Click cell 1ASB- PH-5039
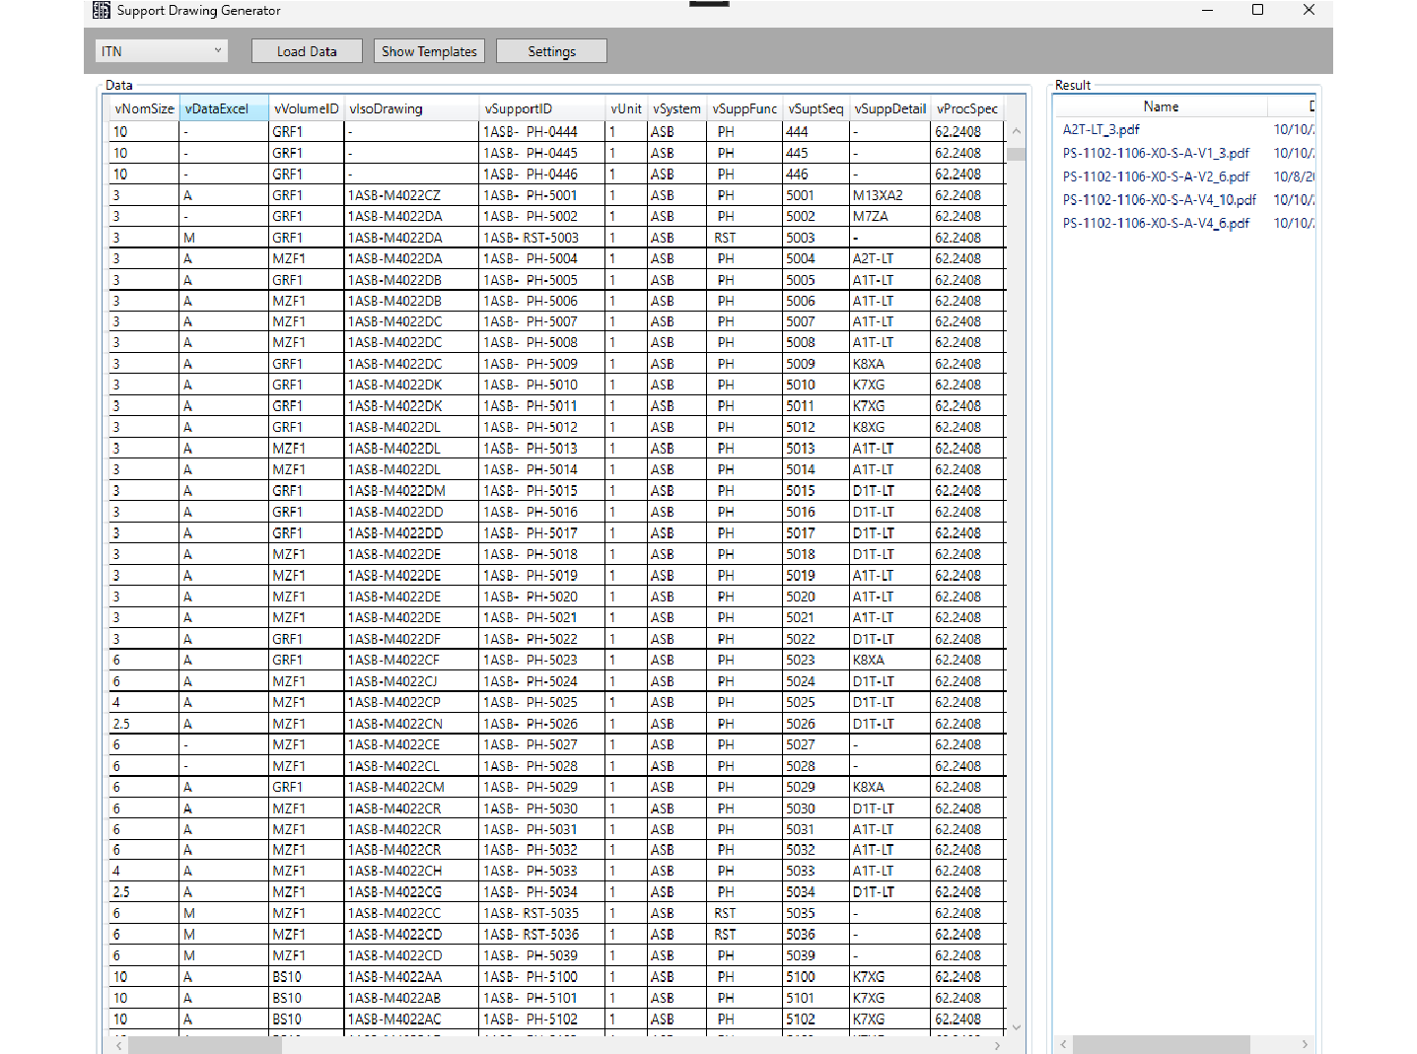Viewport: 1417px width, 1054px height. [x=542, y=955]
